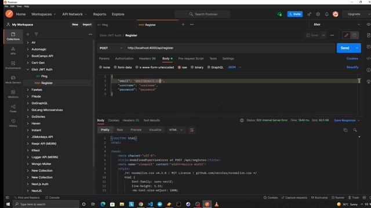This screenshot has height=208, width=371.
Task: Open the JSON format dropdown
Action: (x=234, y=68)
